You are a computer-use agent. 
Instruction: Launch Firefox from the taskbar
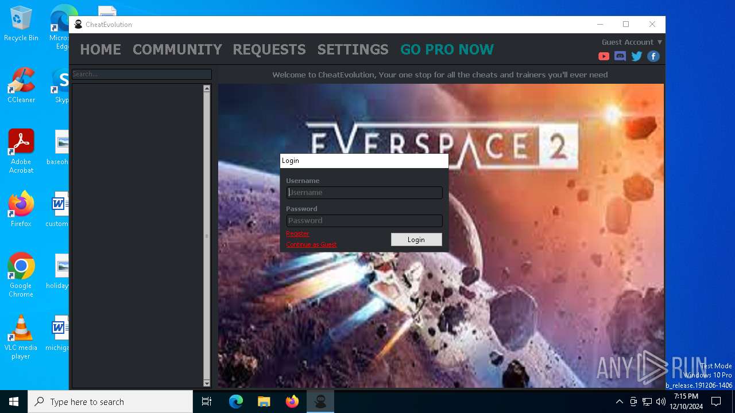click(292, 402)
